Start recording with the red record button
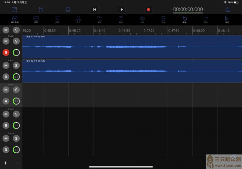242x169 pixels. 149,10
